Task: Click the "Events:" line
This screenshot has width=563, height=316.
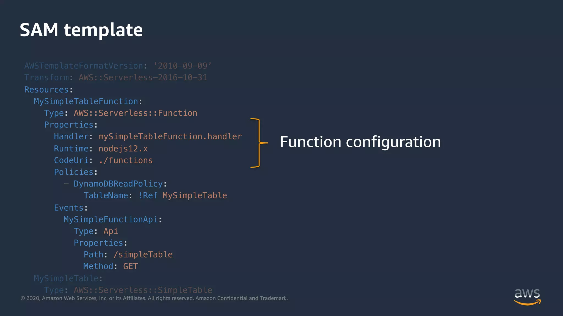Action: click(71, 208)
